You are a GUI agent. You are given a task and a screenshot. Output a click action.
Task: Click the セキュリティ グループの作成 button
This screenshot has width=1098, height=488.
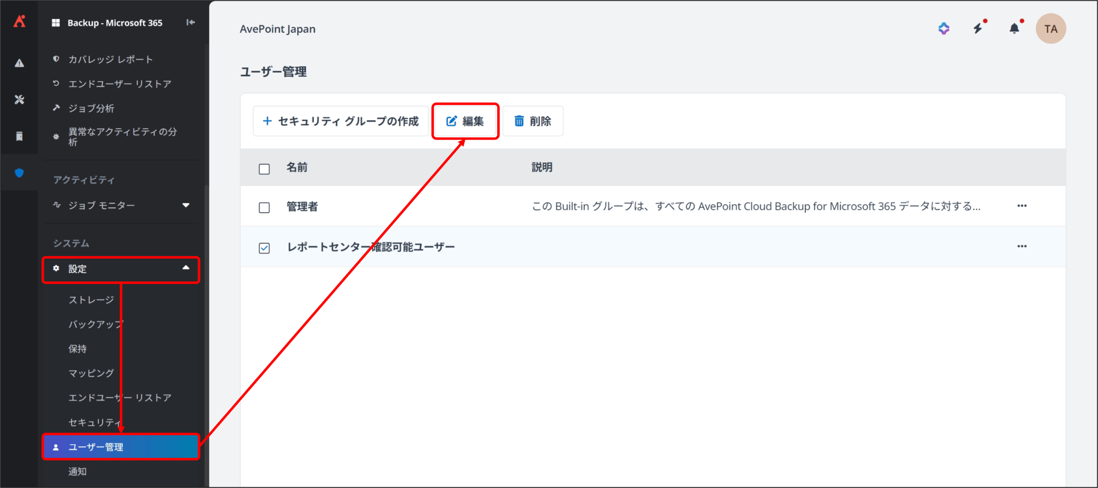click(x=341, y=121)
